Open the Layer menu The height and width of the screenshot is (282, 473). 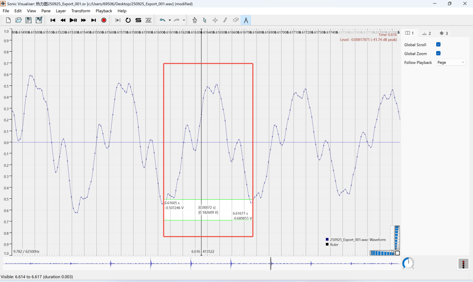point(60,11)
